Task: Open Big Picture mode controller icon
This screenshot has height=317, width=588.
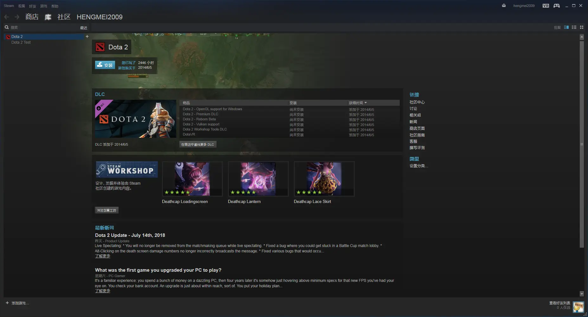Action: coord(557,6)
